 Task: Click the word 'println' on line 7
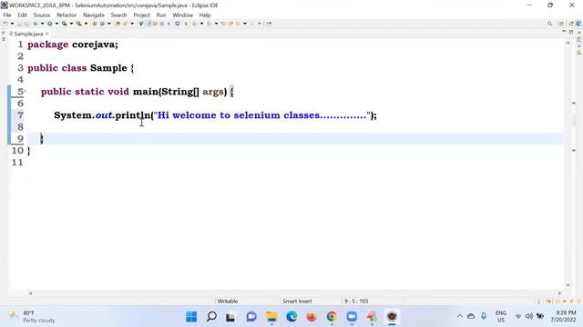click(132, 115)
